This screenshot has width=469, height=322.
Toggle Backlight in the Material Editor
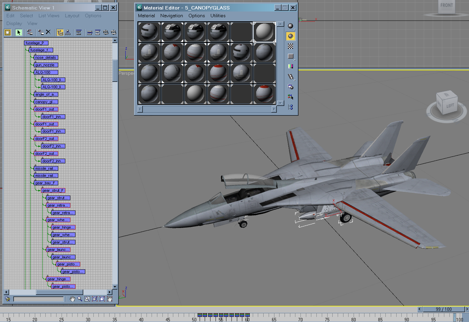coord(290,36)
